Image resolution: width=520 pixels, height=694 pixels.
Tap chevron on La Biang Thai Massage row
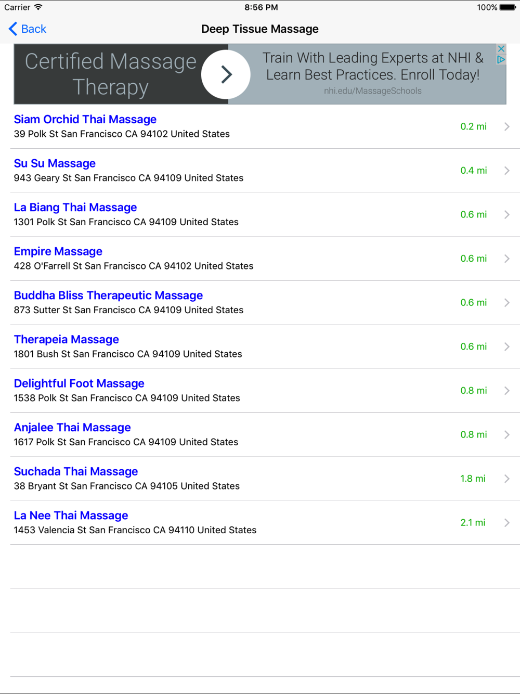(507, 214)
